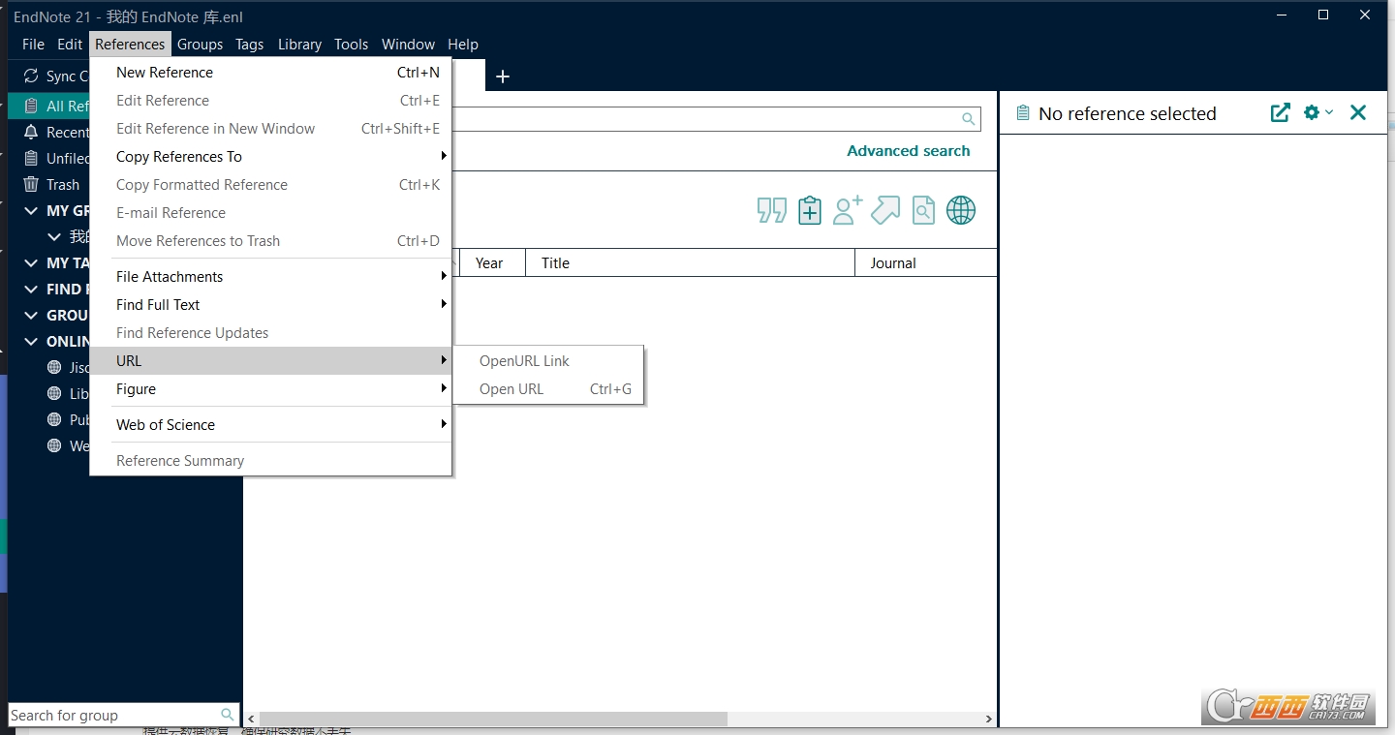Open the Library menu
Screen dimensions: 1395x735
[x=299, y=45]
